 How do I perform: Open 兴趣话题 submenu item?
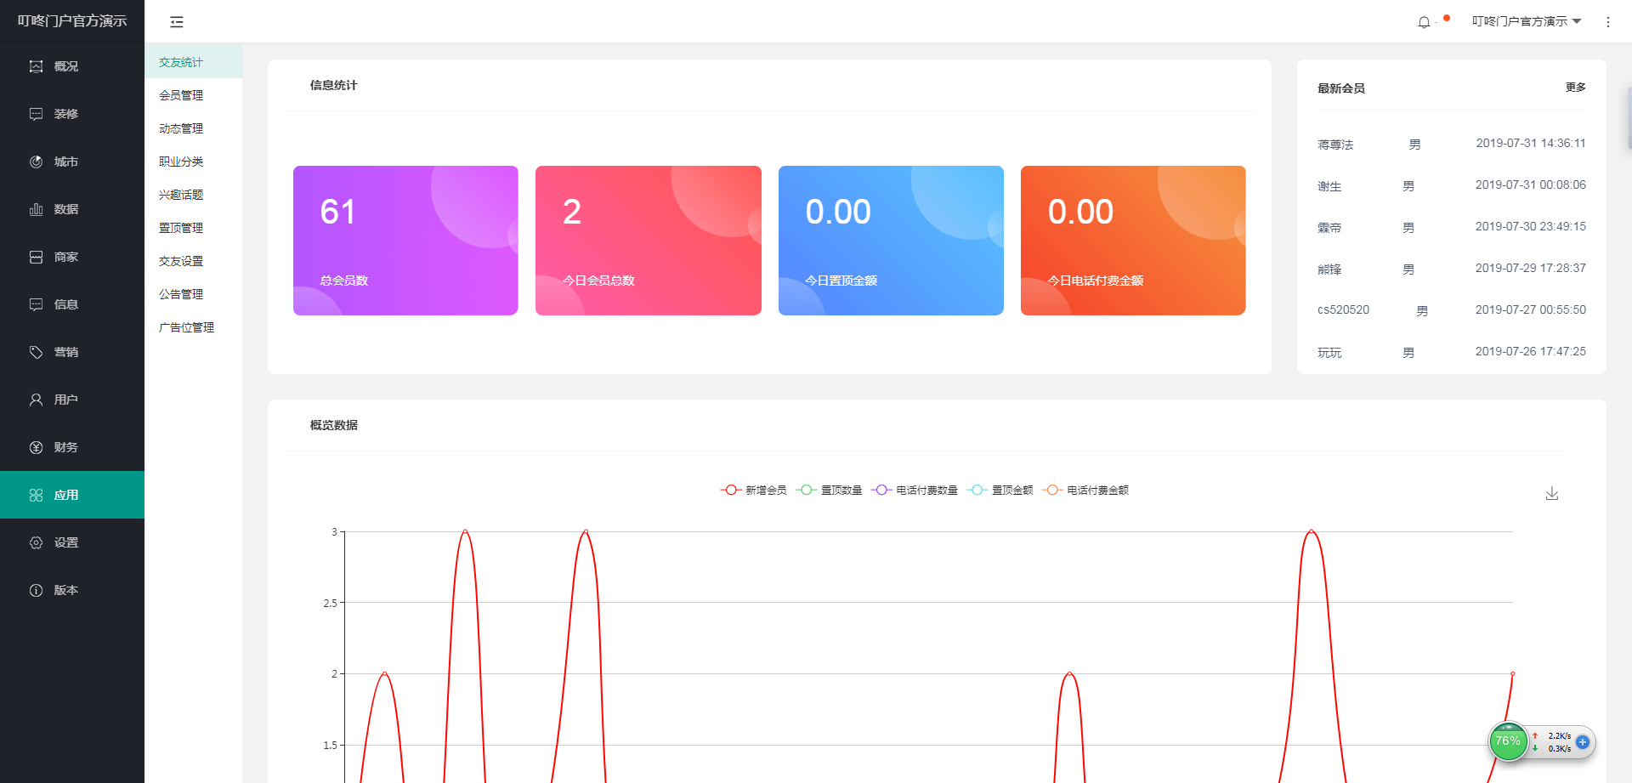click(x=193, y=195)
